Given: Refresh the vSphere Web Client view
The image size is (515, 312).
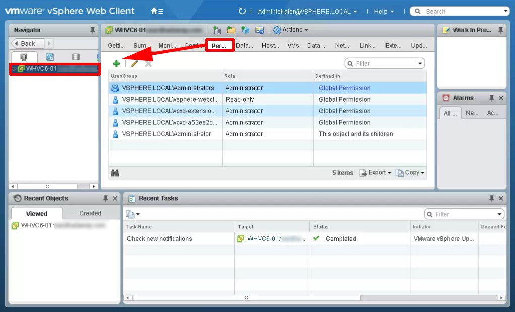Looking at the screenshot, I should tap(242, 11).
